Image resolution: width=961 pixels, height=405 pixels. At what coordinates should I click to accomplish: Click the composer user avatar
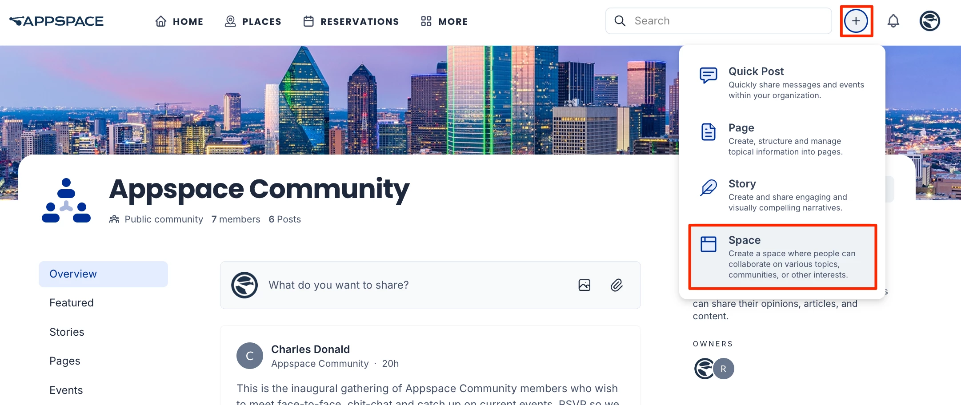click(244, 285)
